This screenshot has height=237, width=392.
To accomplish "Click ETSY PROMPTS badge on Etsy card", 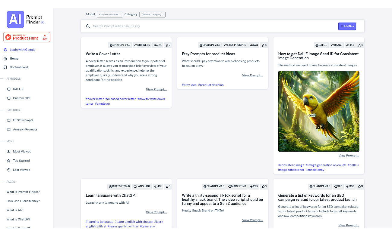I will pos(235,45).
